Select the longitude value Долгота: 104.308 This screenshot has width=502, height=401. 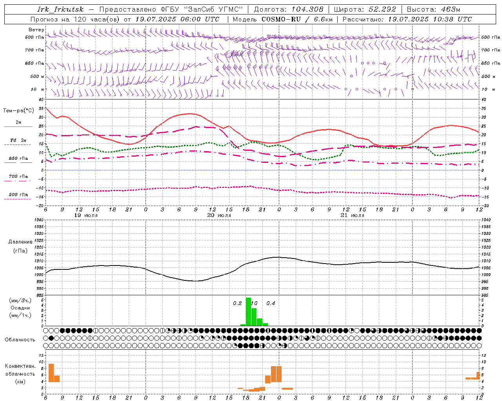289,9
